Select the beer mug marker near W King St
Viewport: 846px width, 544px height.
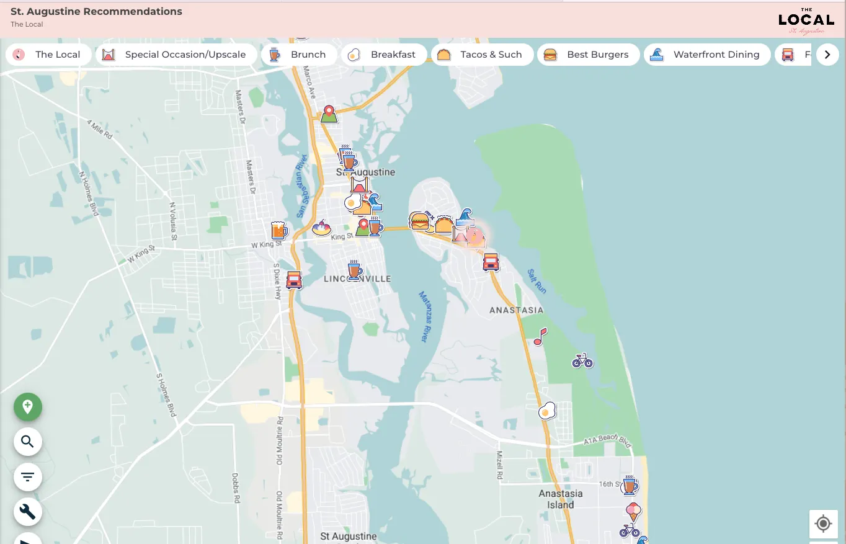(279, 230)
